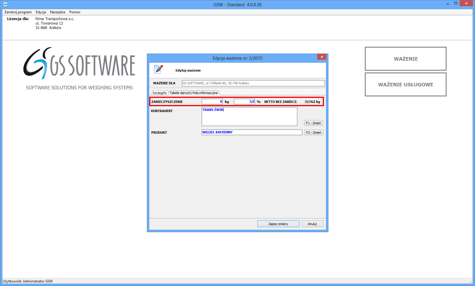The width and height of the screenshot is (475, 286).
Task: Click the GSW app icon in title bar
Action: [x=5, y=4]
